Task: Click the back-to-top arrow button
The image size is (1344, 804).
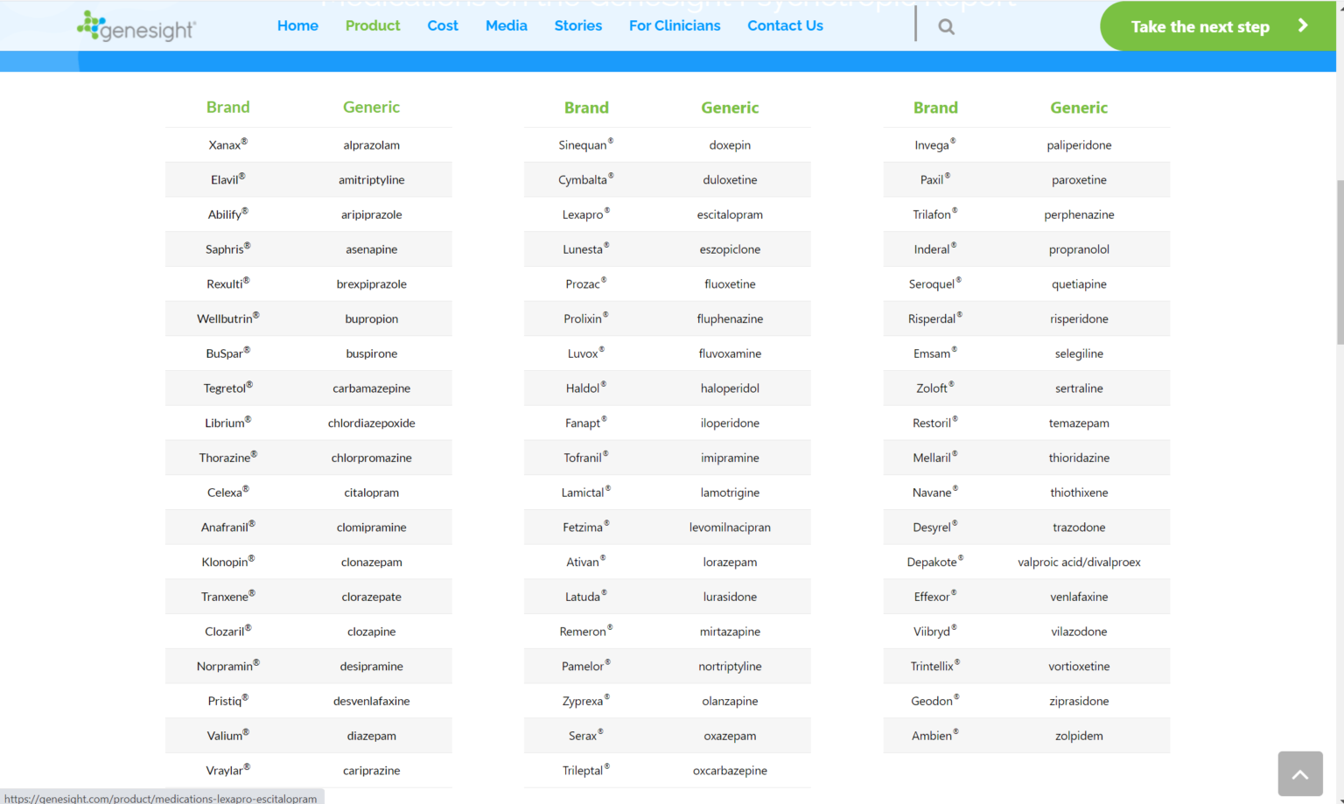Action: point(1299,773)
